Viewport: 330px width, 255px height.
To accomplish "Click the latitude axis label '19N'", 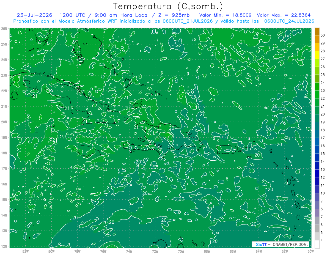I will click(x=4, y=138).
